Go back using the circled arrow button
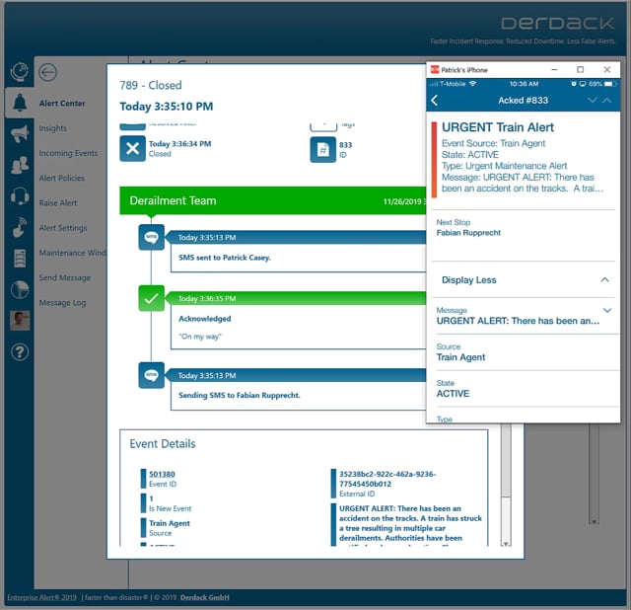The image size is (631, 610). (x=48, y=72)
